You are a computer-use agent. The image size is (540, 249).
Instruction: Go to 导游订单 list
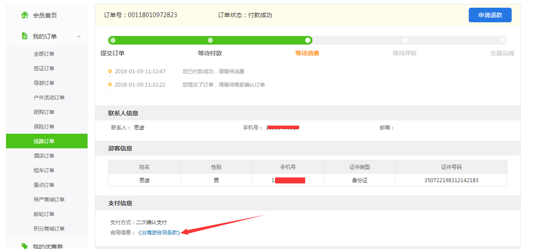click(x=44, y=83)
